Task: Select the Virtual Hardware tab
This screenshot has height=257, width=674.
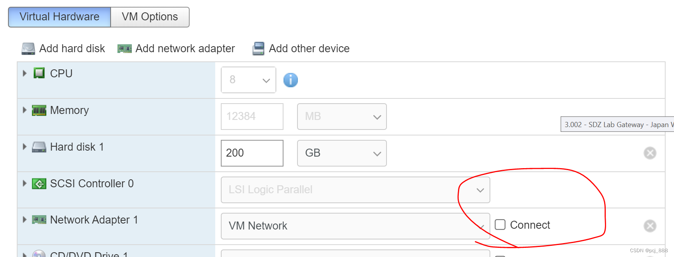Action: tap(59, 17)
